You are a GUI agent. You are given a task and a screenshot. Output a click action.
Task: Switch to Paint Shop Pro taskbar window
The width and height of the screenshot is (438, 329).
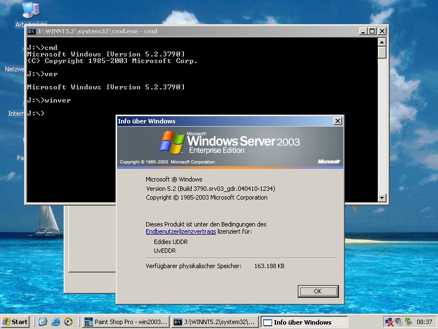pyautogui.click(x=125, y=322)
